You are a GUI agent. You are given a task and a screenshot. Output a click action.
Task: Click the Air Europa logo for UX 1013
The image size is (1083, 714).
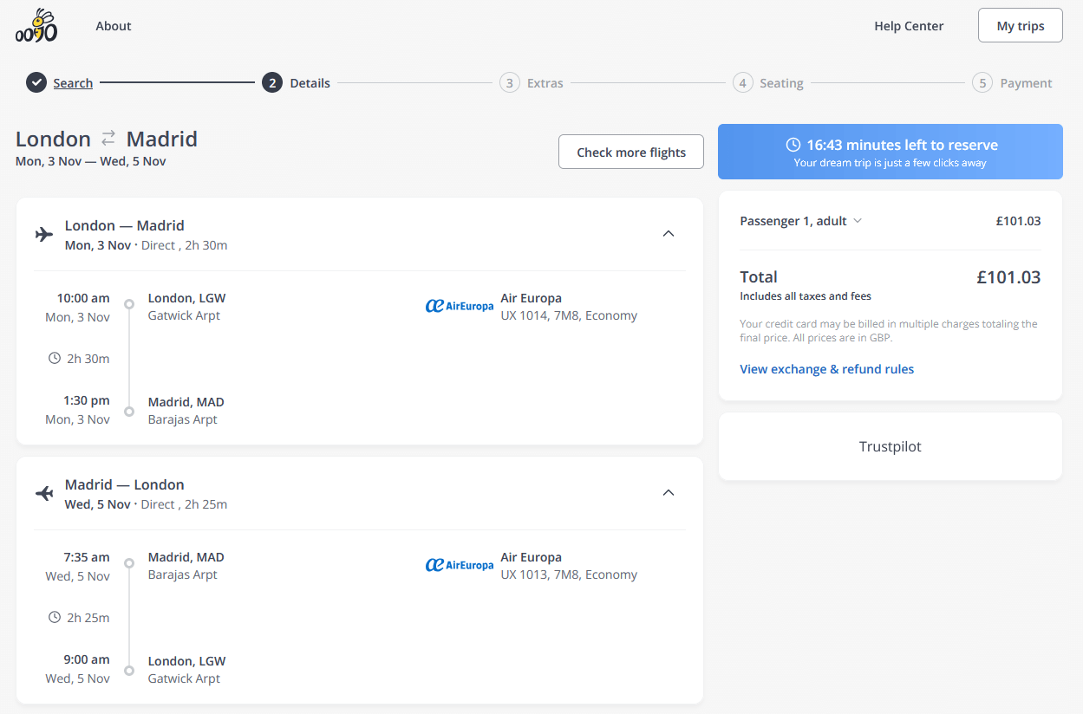click(459, 565)
